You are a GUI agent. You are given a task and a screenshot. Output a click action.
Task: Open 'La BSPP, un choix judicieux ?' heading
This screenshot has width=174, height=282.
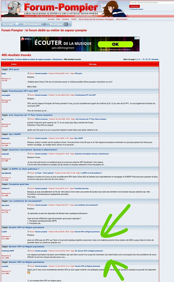tap(24, 169)
